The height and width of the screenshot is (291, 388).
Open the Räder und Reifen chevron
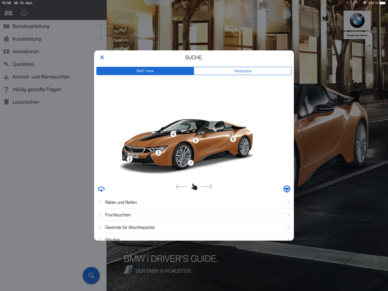pyautogui.click(x=288, y=203)
